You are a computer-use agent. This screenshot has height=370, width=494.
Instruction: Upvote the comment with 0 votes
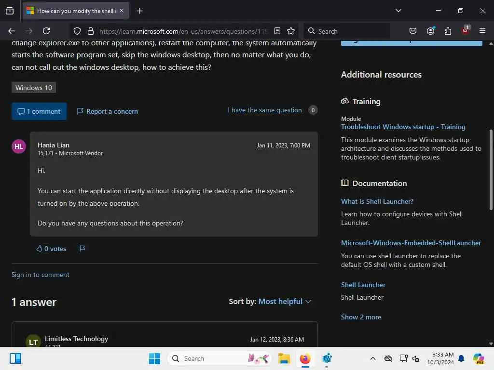(x=51, y=249)
